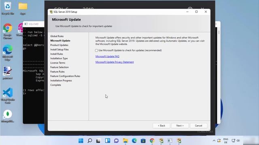Image resolution: width=259 pixels, height=145 pixels.
Task: Click the sync status tray icon
Action: [x=219, y=141]
